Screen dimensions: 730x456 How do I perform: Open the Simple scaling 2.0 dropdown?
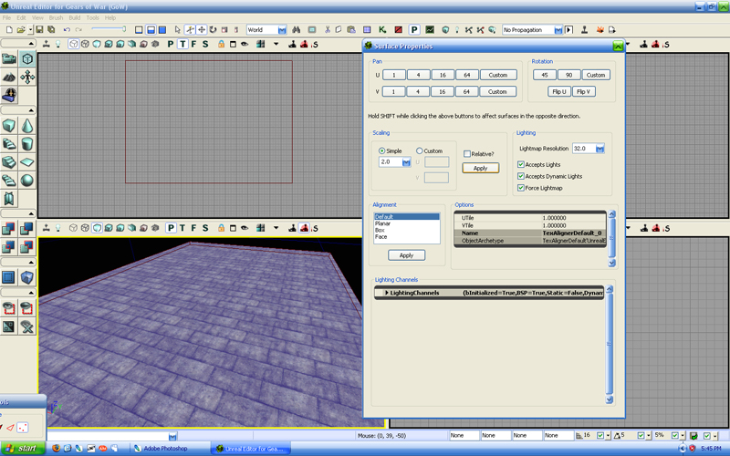[406, 162]
